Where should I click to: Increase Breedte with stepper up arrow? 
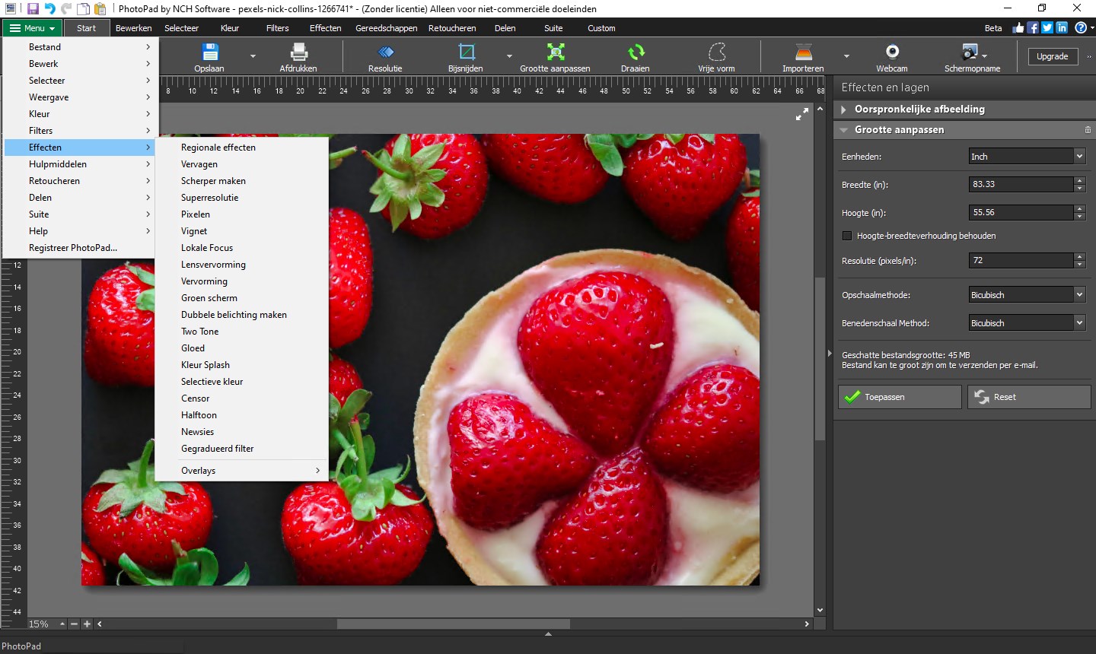[x=1079, y=180]
